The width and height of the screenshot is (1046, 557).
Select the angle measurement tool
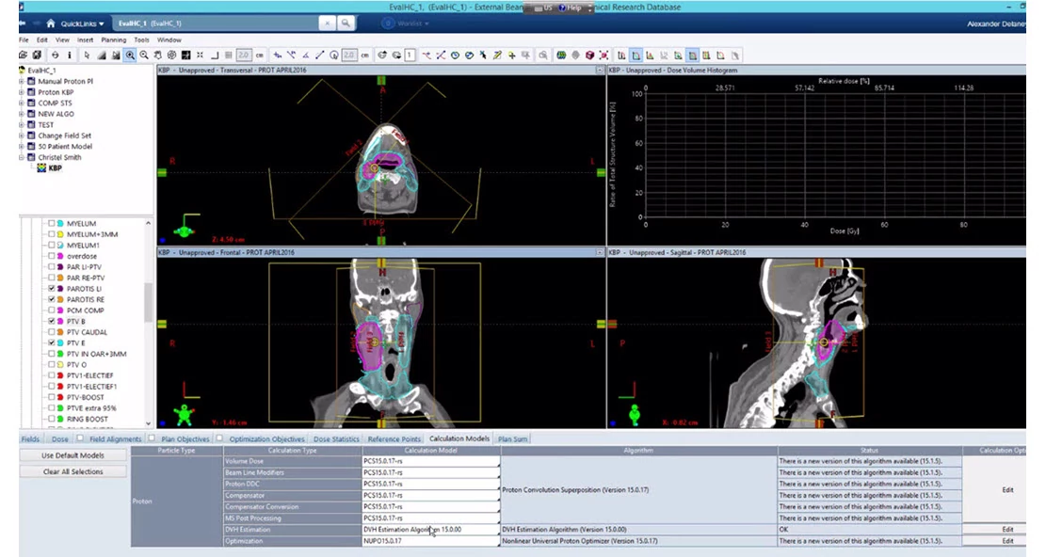tap(306, 55)
